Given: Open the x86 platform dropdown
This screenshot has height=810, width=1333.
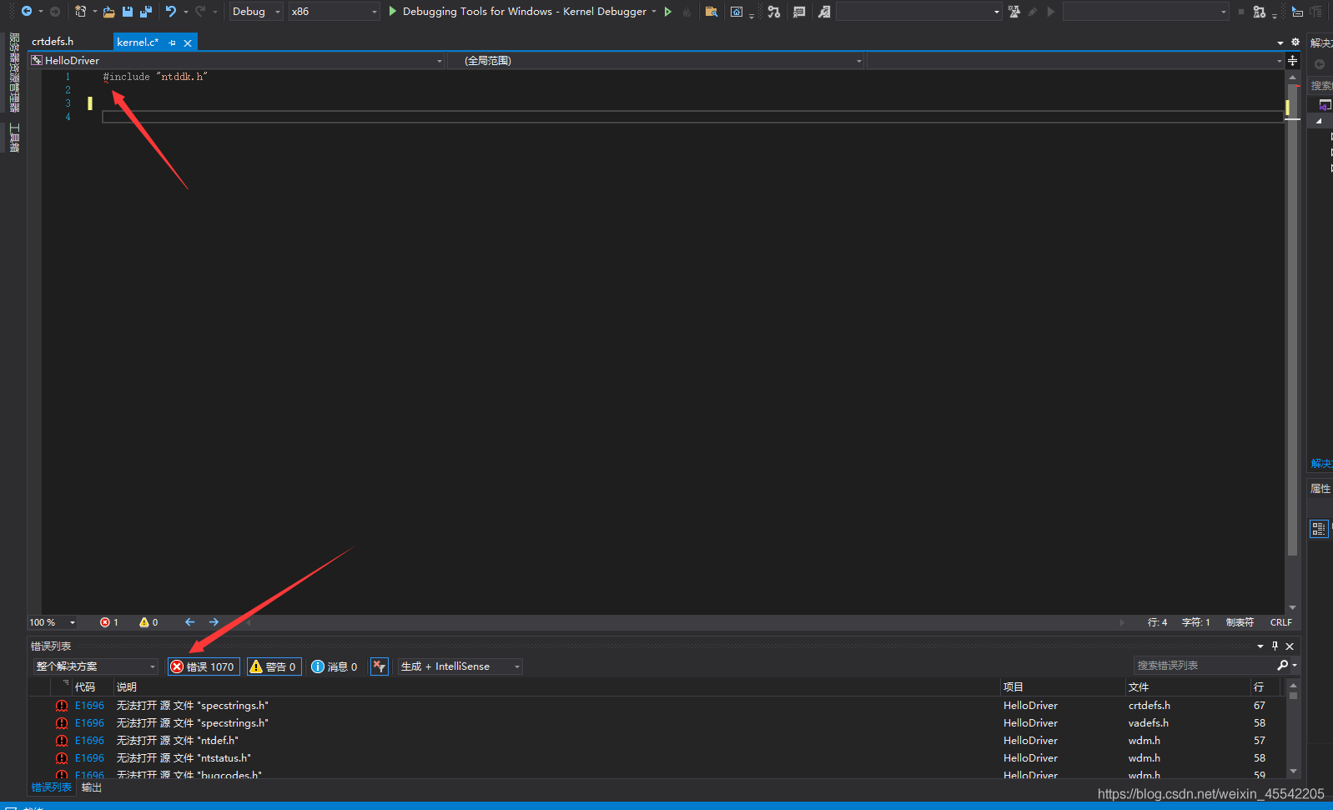Looking at the screenshot, I should pos(334,12).
